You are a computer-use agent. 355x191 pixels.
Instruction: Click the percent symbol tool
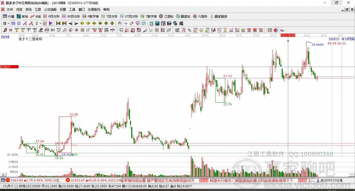point(190,30)
